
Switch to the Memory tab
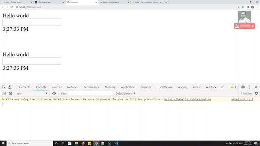(110, 87)
